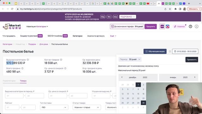Focus Ср. цена со скидкой minimum field

pos(57,96)
